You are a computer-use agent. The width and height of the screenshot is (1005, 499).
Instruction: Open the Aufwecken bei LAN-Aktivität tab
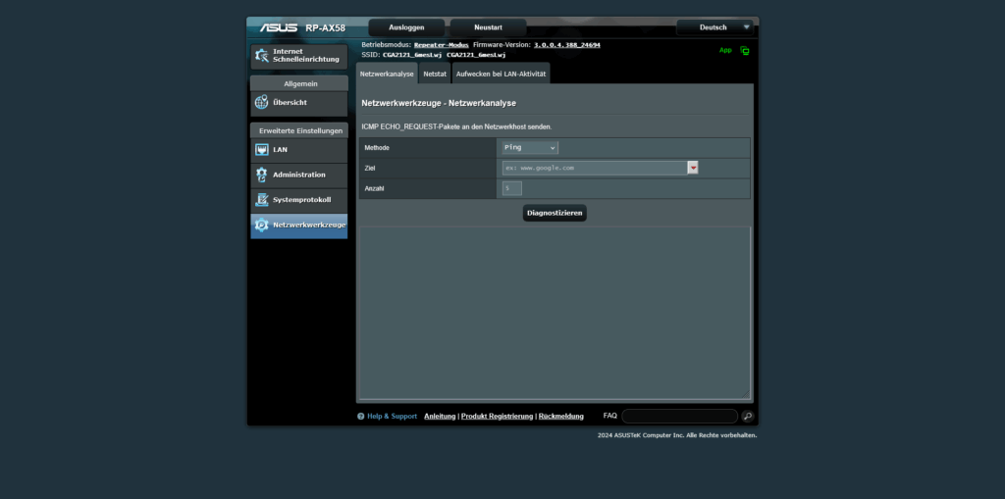tap(501, 74)
